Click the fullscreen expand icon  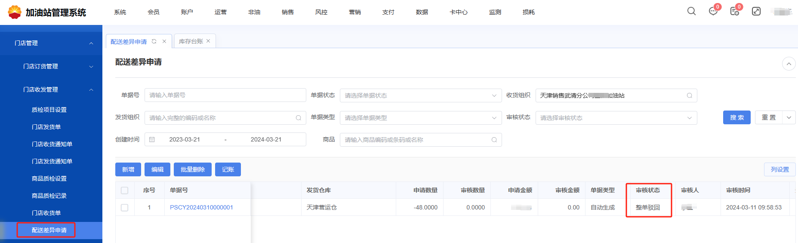[x=756, y=11]
